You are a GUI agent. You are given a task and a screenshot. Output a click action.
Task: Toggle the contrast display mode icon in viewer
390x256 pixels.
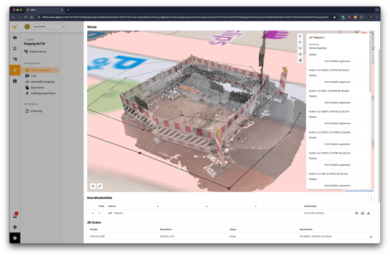(x=300, y=60)
